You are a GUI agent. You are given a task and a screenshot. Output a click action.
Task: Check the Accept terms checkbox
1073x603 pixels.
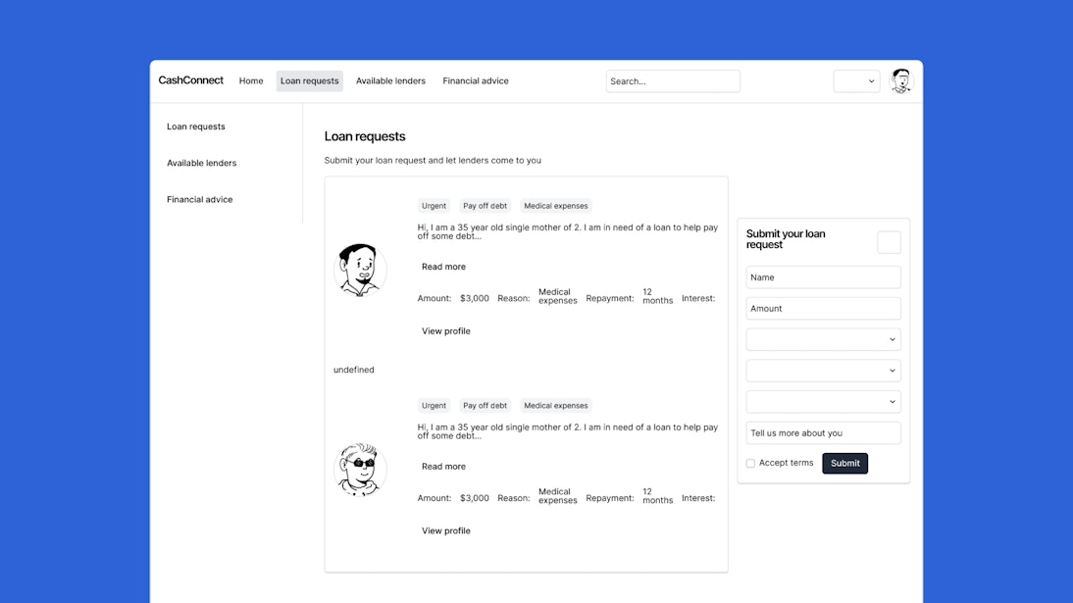pos(750,463)
